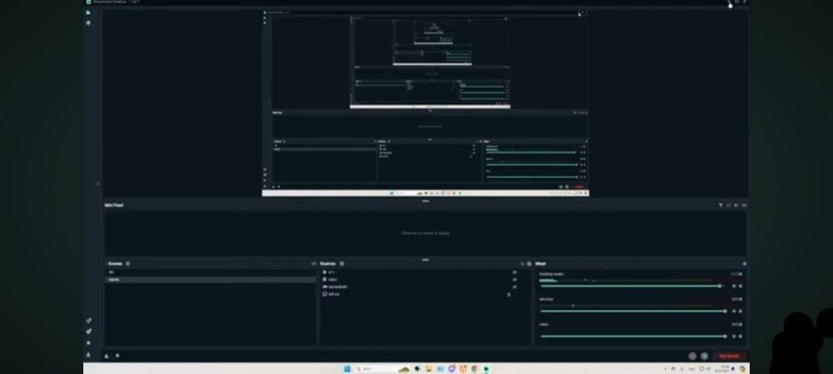Expand the left sidebar chevron

point(97,184)
